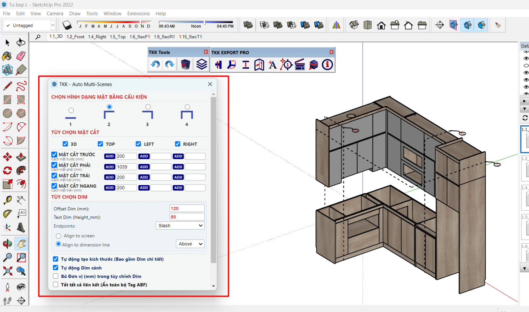Click first ADD button for MẶT CẮT TRÁI

coord(110,177)
